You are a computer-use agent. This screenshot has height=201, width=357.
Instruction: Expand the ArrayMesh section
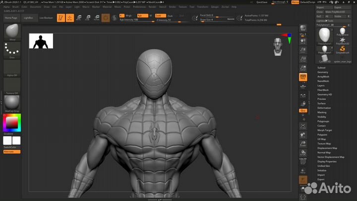coord(323,76)
